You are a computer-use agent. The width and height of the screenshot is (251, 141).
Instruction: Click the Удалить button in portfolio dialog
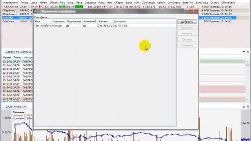[x=187, y=40]
